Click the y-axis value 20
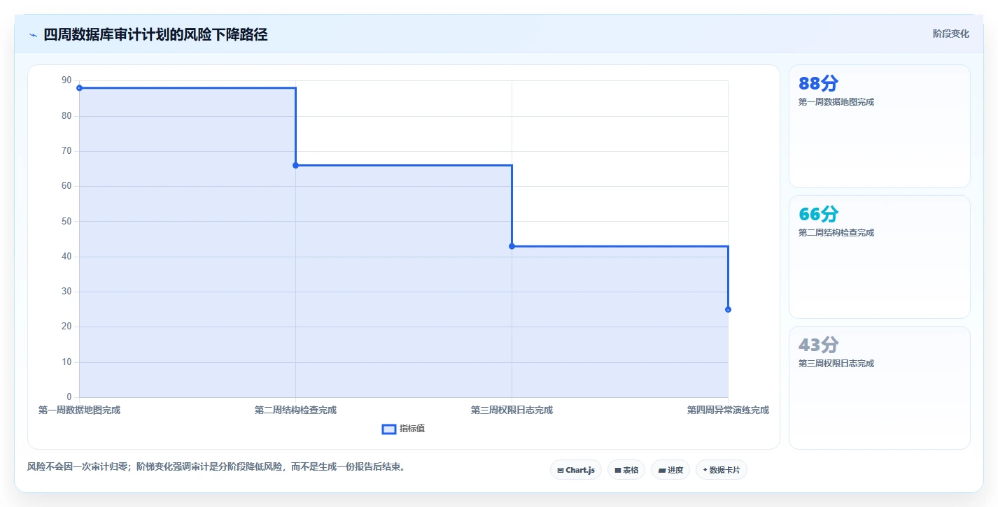Screen dimensions: 998x507 click(66, 327)
